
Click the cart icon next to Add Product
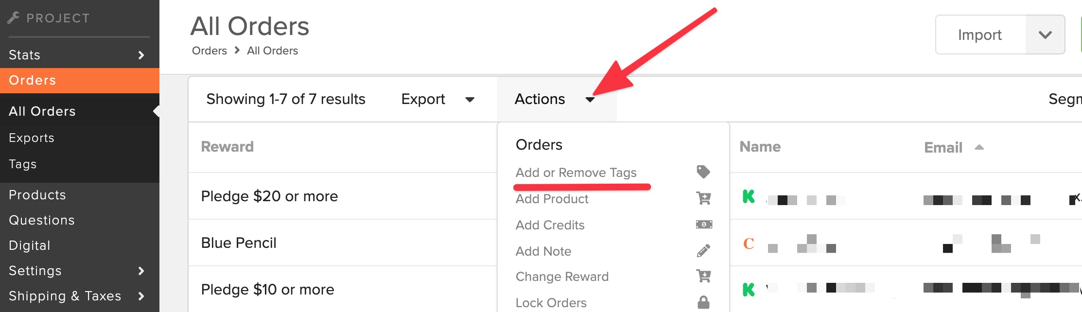pyautogui.click(x=703, y=198)
